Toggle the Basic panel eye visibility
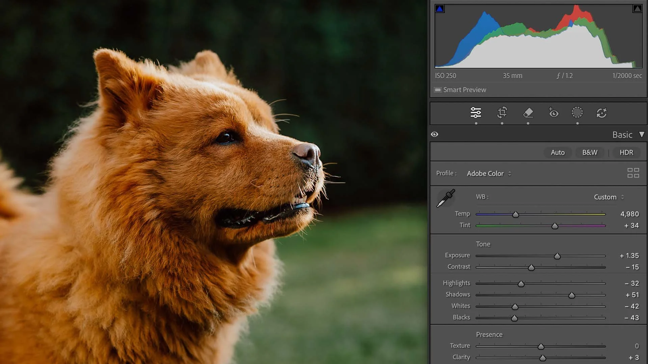This screenshot has height=364, width=648. tap(435, 134)
